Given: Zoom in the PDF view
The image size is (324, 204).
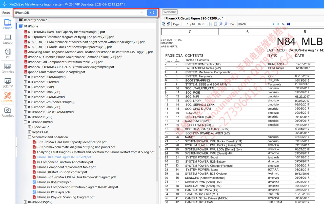Looking at the screenshot, I should [x=226, y=24].
